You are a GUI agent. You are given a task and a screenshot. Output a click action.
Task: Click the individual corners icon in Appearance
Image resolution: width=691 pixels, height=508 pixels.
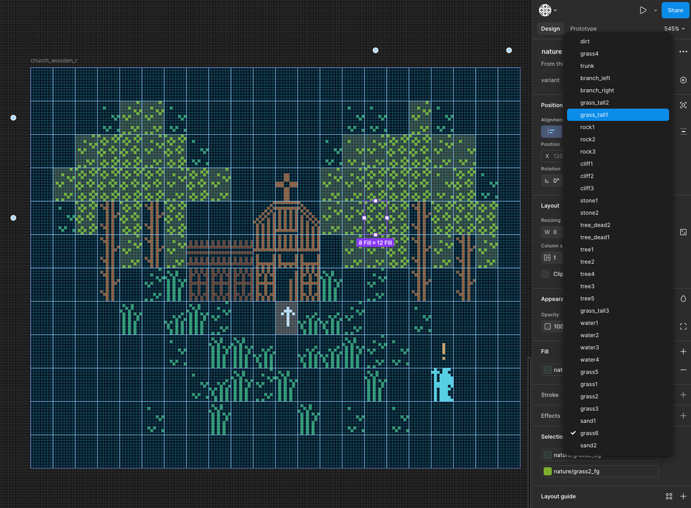point(683,327)
